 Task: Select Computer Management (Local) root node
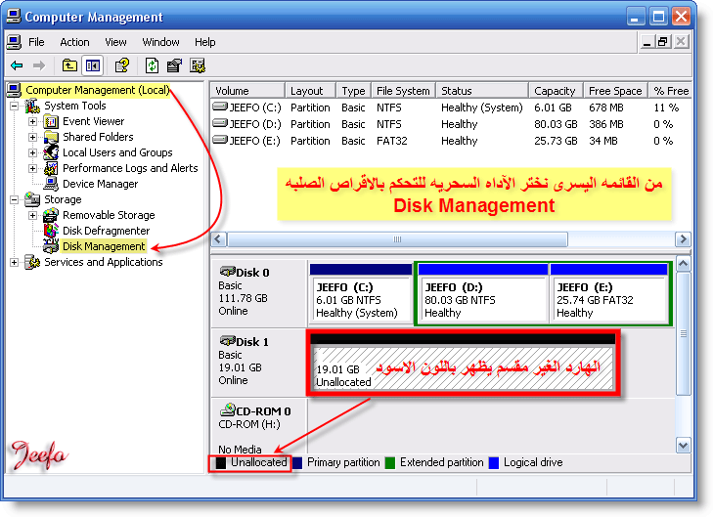pos(97,90)
